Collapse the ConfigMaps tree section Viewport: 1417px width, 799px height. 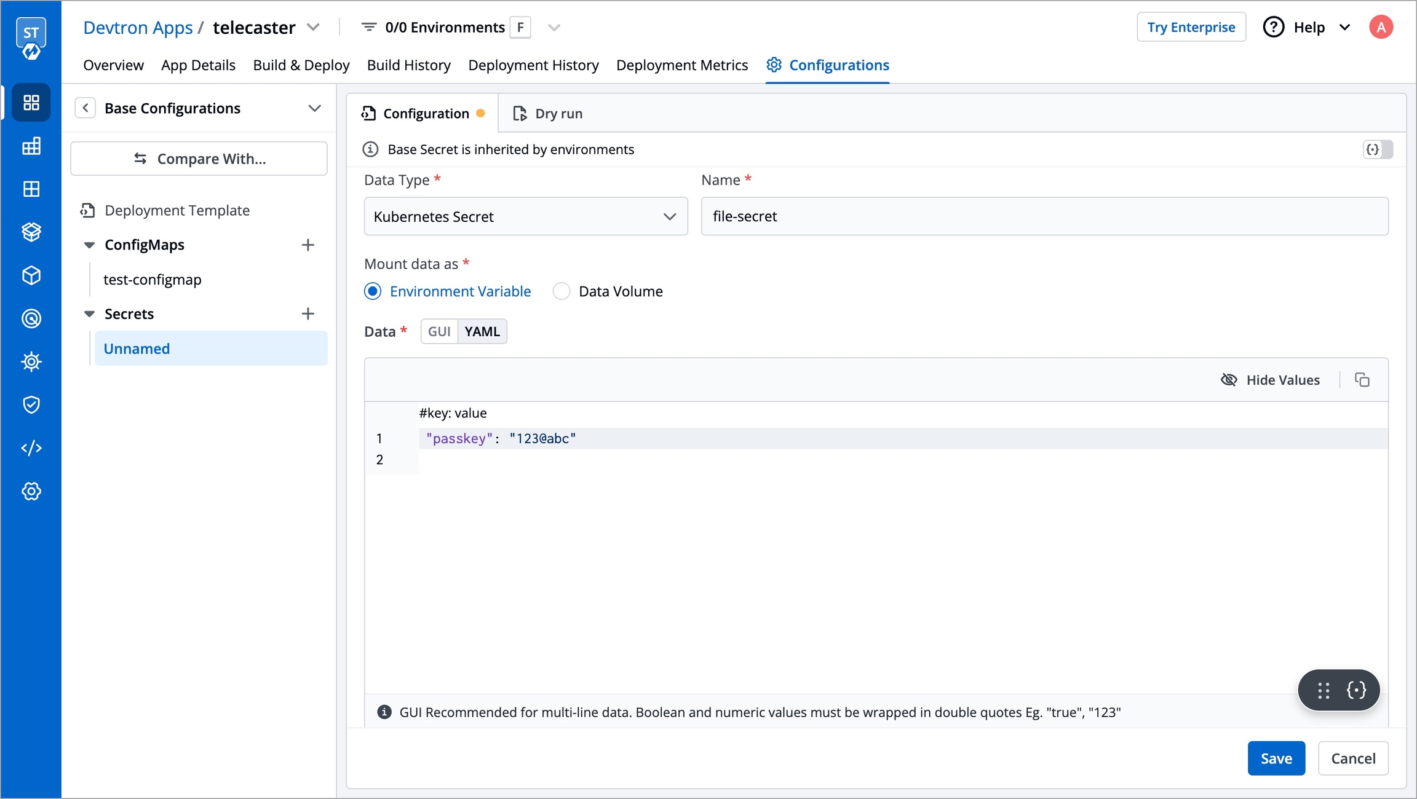(x=89, y=245)
